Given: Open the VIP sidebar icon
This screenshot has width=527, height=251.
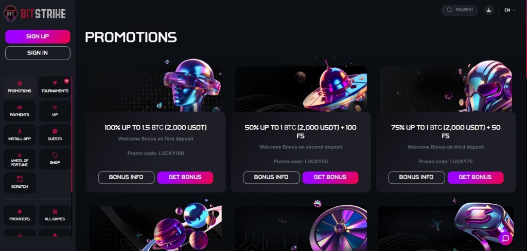Looking at the screenshot, I should coord(55,110).
